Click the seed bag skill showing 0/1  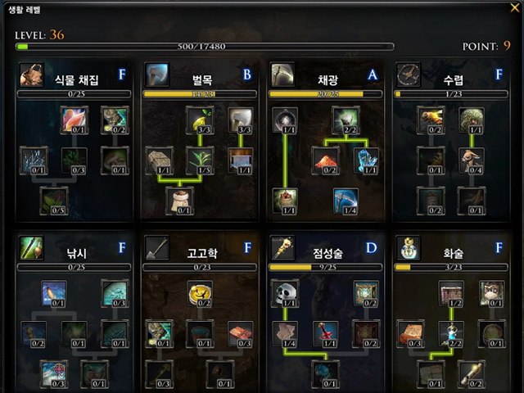pos(180,201)
